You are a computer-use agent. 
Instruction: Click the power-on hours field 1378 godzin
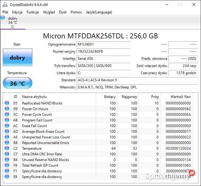183,73
